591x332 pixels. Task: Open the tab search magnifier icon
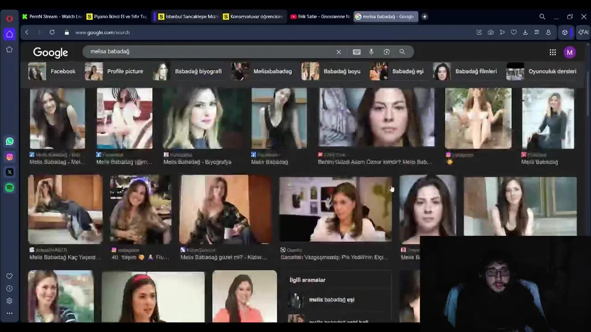pyautogui.click(x=542, y=17)
